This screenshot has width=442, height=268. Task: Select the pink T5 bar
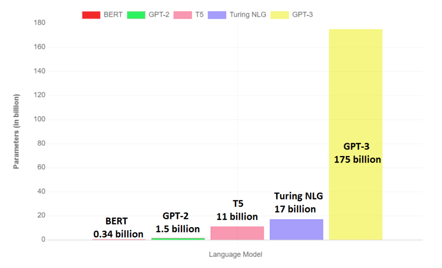tap(237, 234)
